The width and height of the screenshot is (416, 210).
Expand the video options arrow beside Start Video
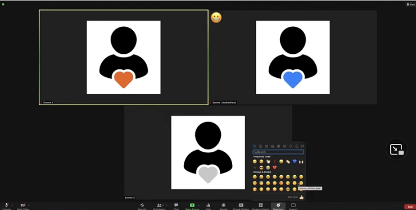(29, 205)
